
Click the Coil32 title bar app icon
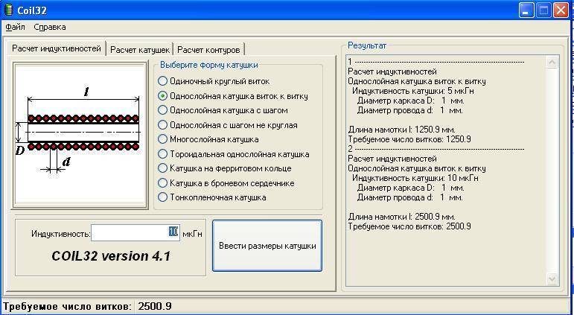[x=8, y=10]
